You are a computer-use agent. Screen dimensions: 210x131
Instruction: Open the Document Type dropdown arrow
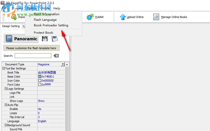63,64
